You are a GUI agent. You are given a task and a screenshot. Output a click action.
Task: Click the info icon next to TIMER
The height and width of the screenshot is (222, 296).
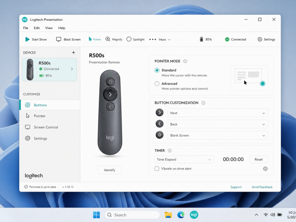click(170, 151)
